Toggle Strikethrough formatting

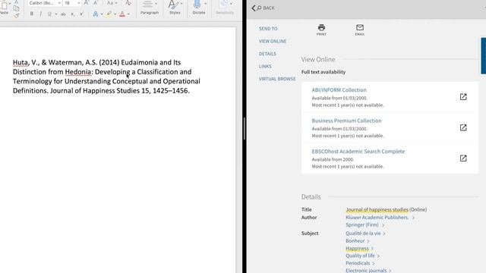63,14
